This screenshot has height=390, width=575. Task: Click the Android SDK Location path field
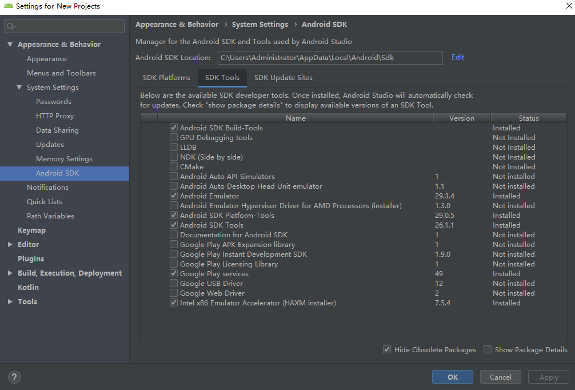330,58
